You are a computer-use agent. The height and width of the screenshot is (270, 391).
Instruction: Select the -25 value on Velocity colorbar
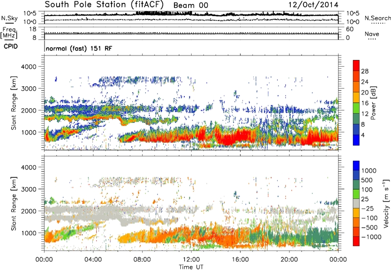tap(367, 208)
